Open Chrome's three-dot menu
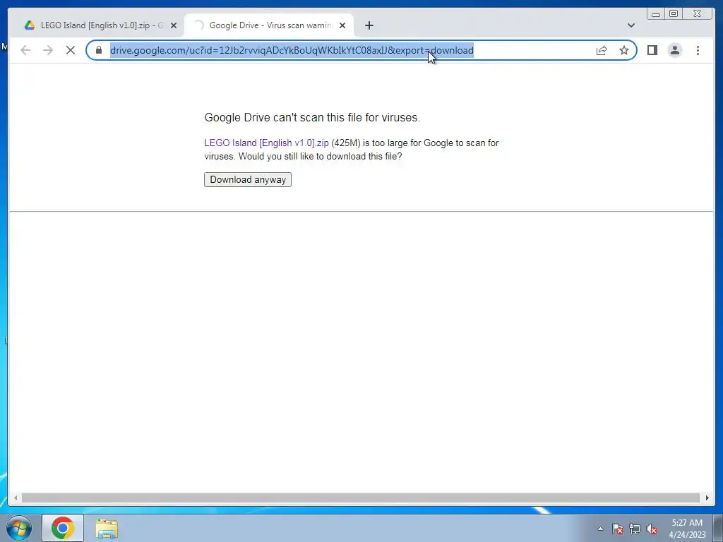The width and height of the screenshot is (723, 542). (x=698, y=50)
